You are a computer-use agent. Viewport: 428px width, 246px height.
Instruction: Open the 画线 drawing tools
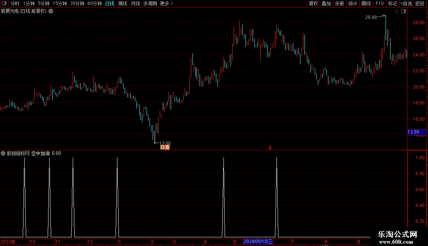[x=366, y=3]
